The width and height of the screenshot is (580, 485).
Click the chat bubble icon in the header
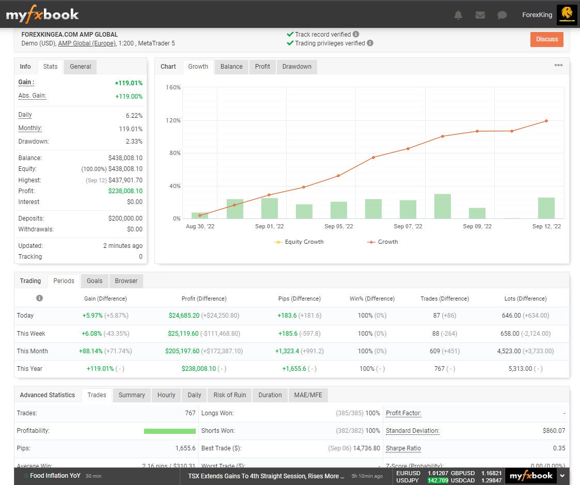[501, 15]
